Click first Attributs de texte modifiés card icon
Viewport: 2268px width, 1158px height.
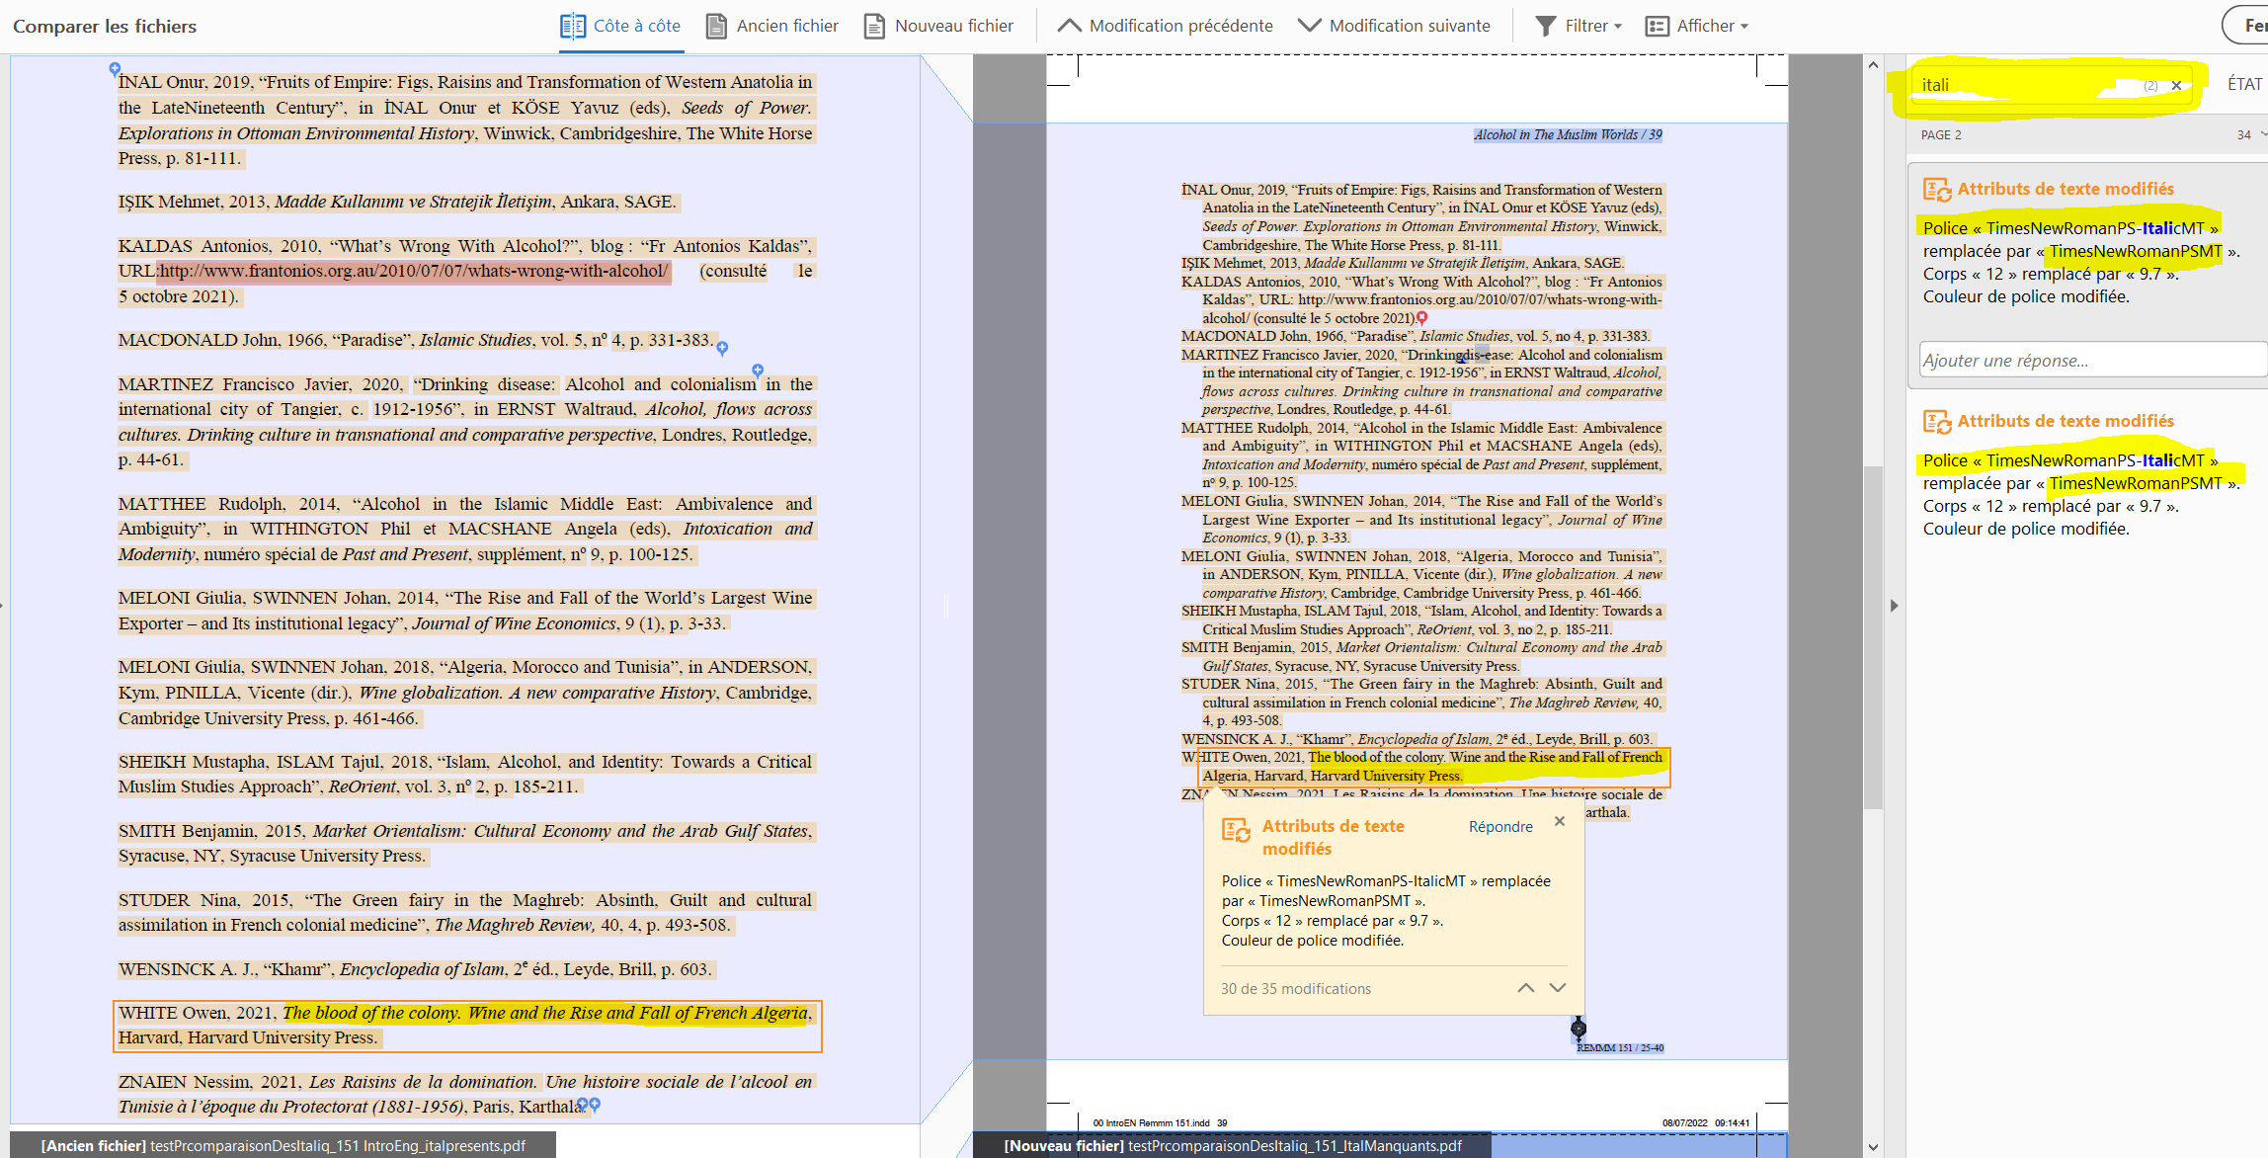point(1935,188)
